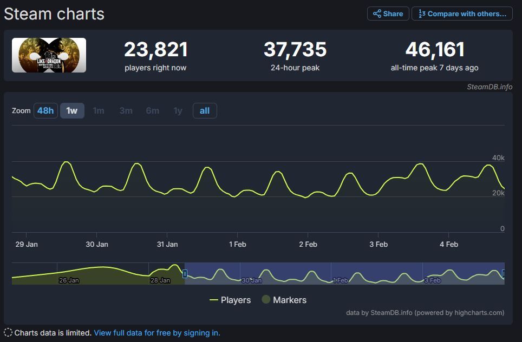Viewport: 522px width, 342px height.
Task: Set chart zoom to 1w
Action: coord(72,111)
